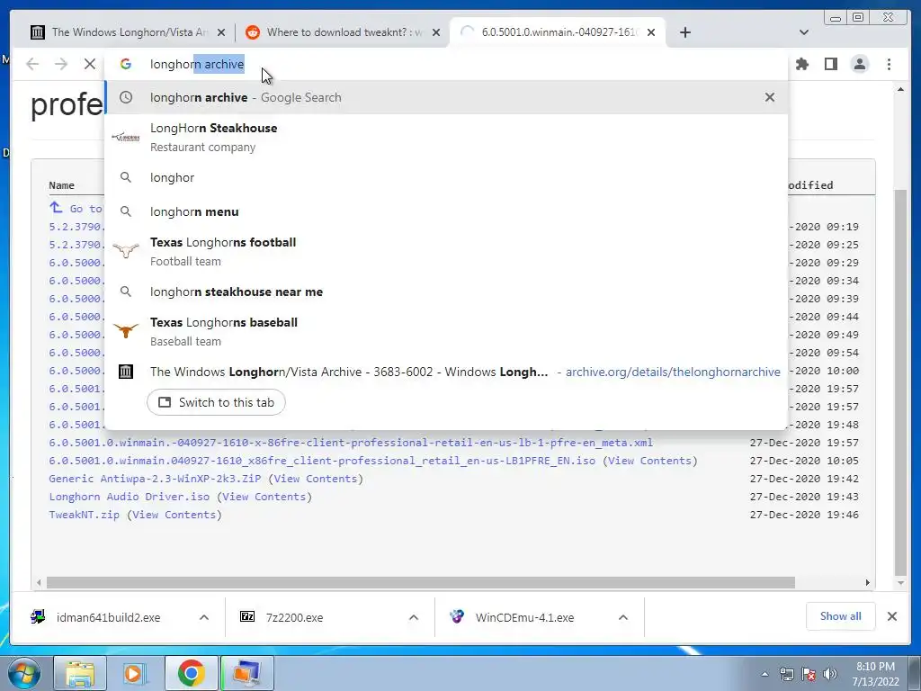Go back to previous page

click(32, 64)
